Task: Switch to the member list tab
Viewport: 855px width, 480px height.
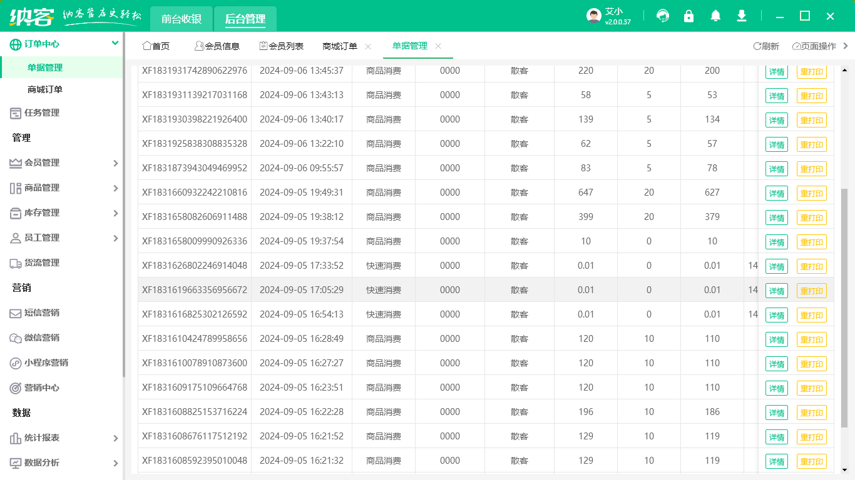Action: tap(282, 46)
